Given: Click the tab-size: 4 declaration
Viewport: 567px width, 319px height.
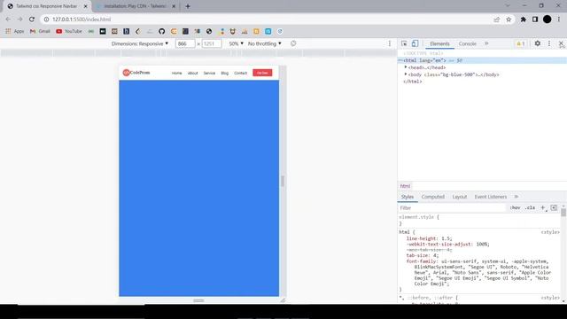Looking at the screenshot, I should 422,255.
